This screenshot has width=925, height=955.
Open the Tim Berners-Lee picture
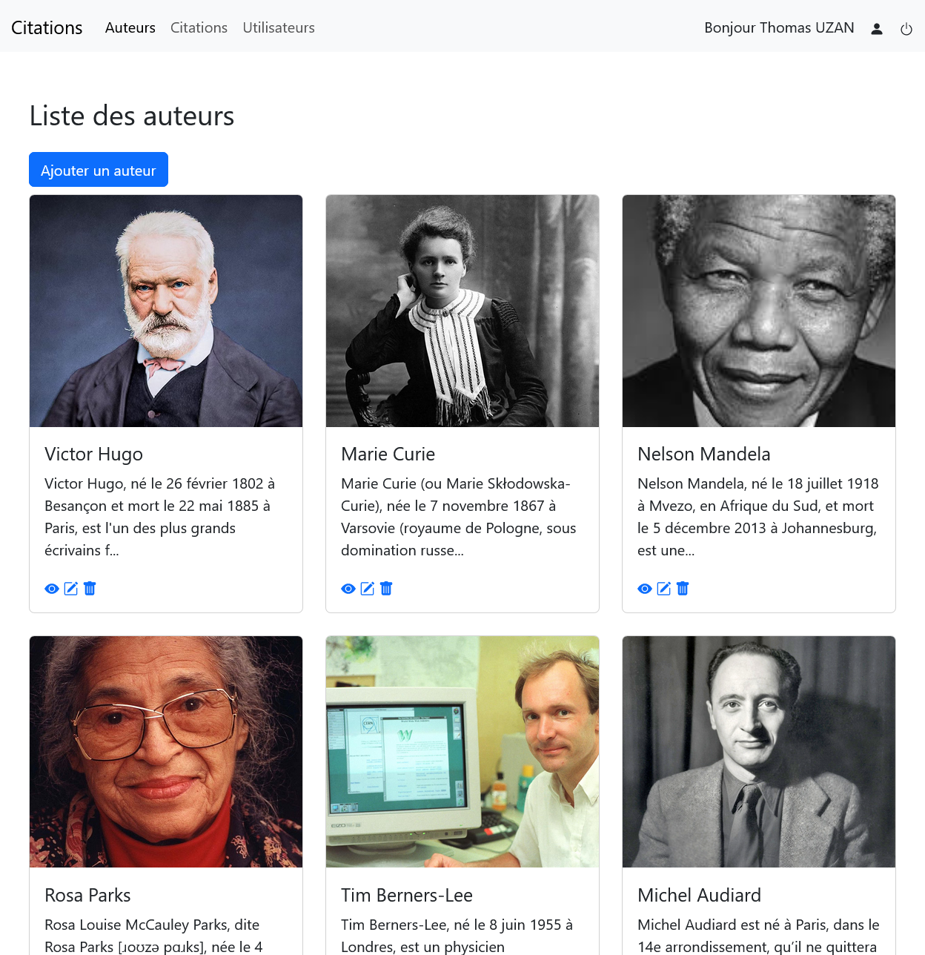[462, 752]
